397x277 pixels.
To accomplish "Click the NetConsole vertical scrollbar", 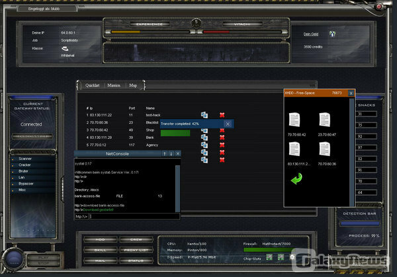I will coord(178,188).
